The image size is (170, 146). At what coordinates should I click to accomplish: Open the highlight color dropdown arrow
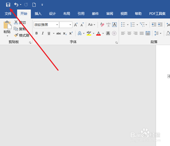(x=93, y=33)
